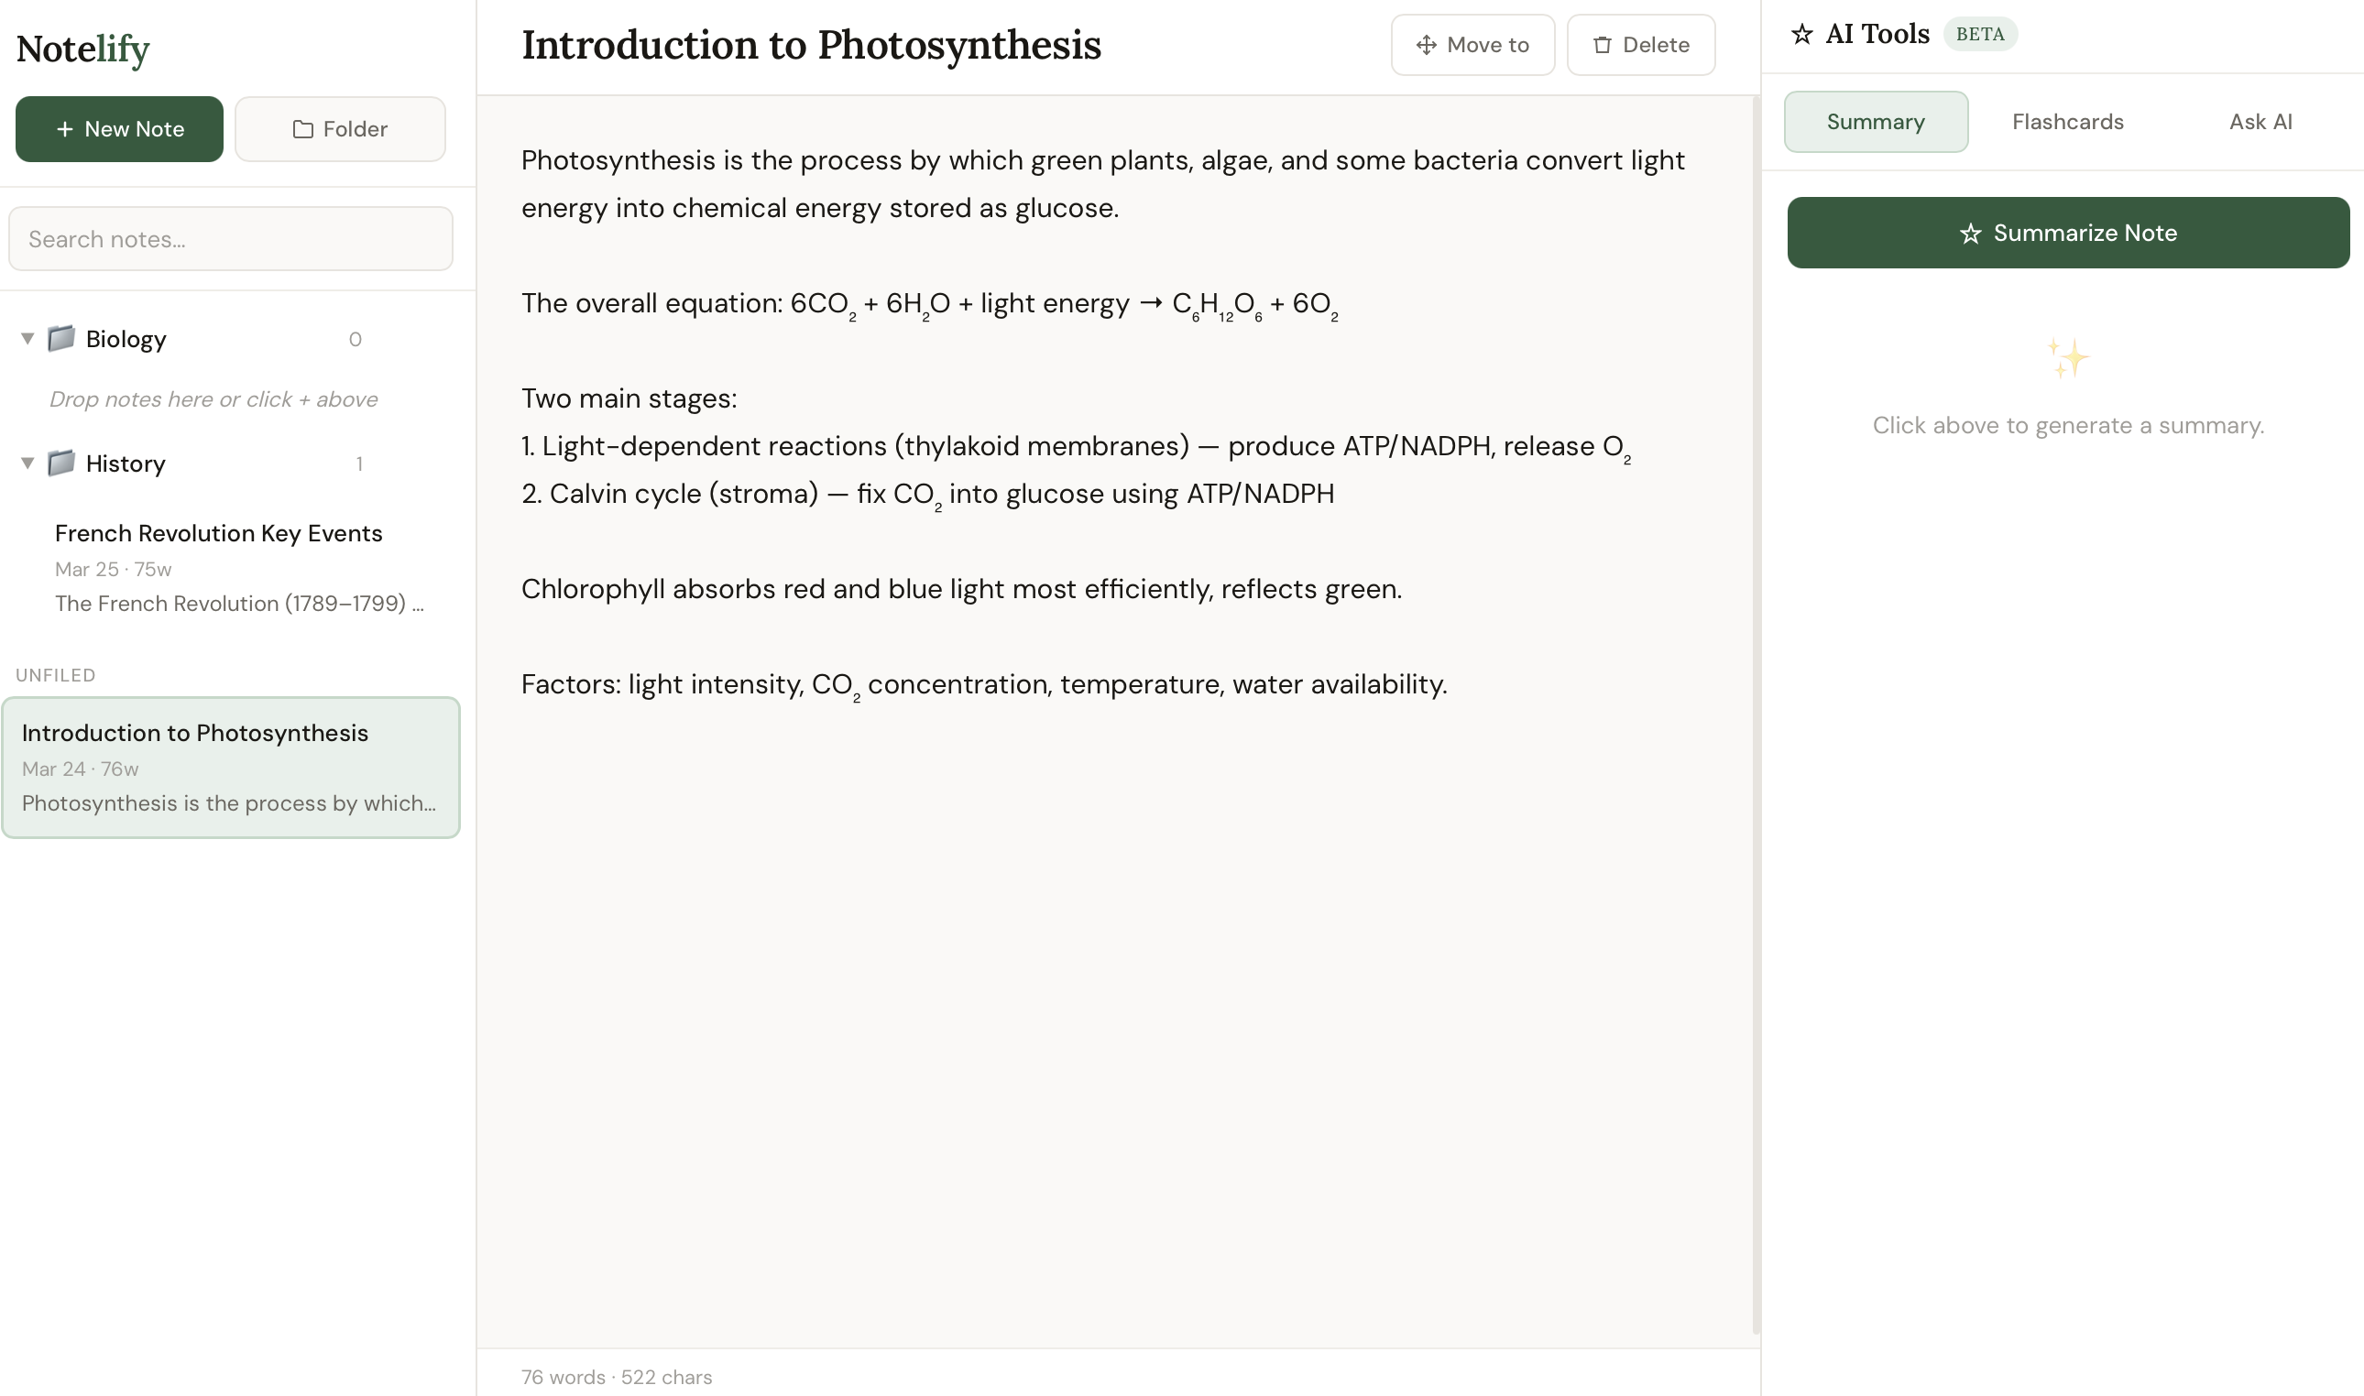Click the AI Tools star icon
2364x1396 pixels.
pyautogui.click(x=1801, y=35)
